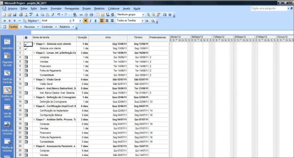Open the Ferramentas menu
The width and height of the screenshot is (294, 158).
pos(72,9)
